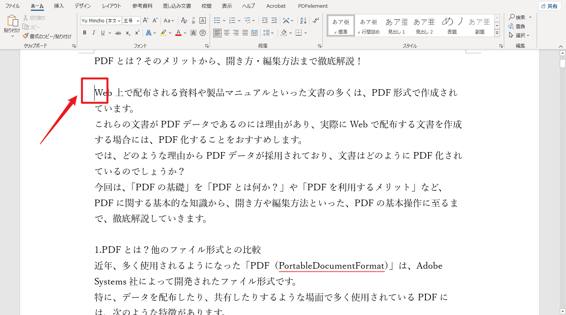Toggle bold formatting
566x315 pixels.
click(85, 33)
